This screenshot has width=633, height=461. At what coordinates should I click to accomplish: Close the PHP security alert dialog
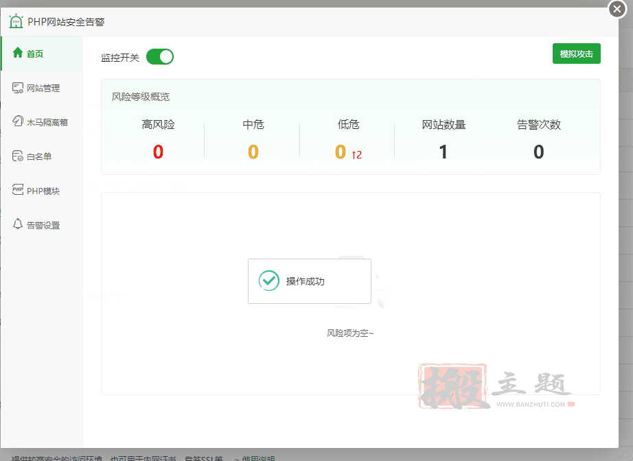click(x=617, y=9)
